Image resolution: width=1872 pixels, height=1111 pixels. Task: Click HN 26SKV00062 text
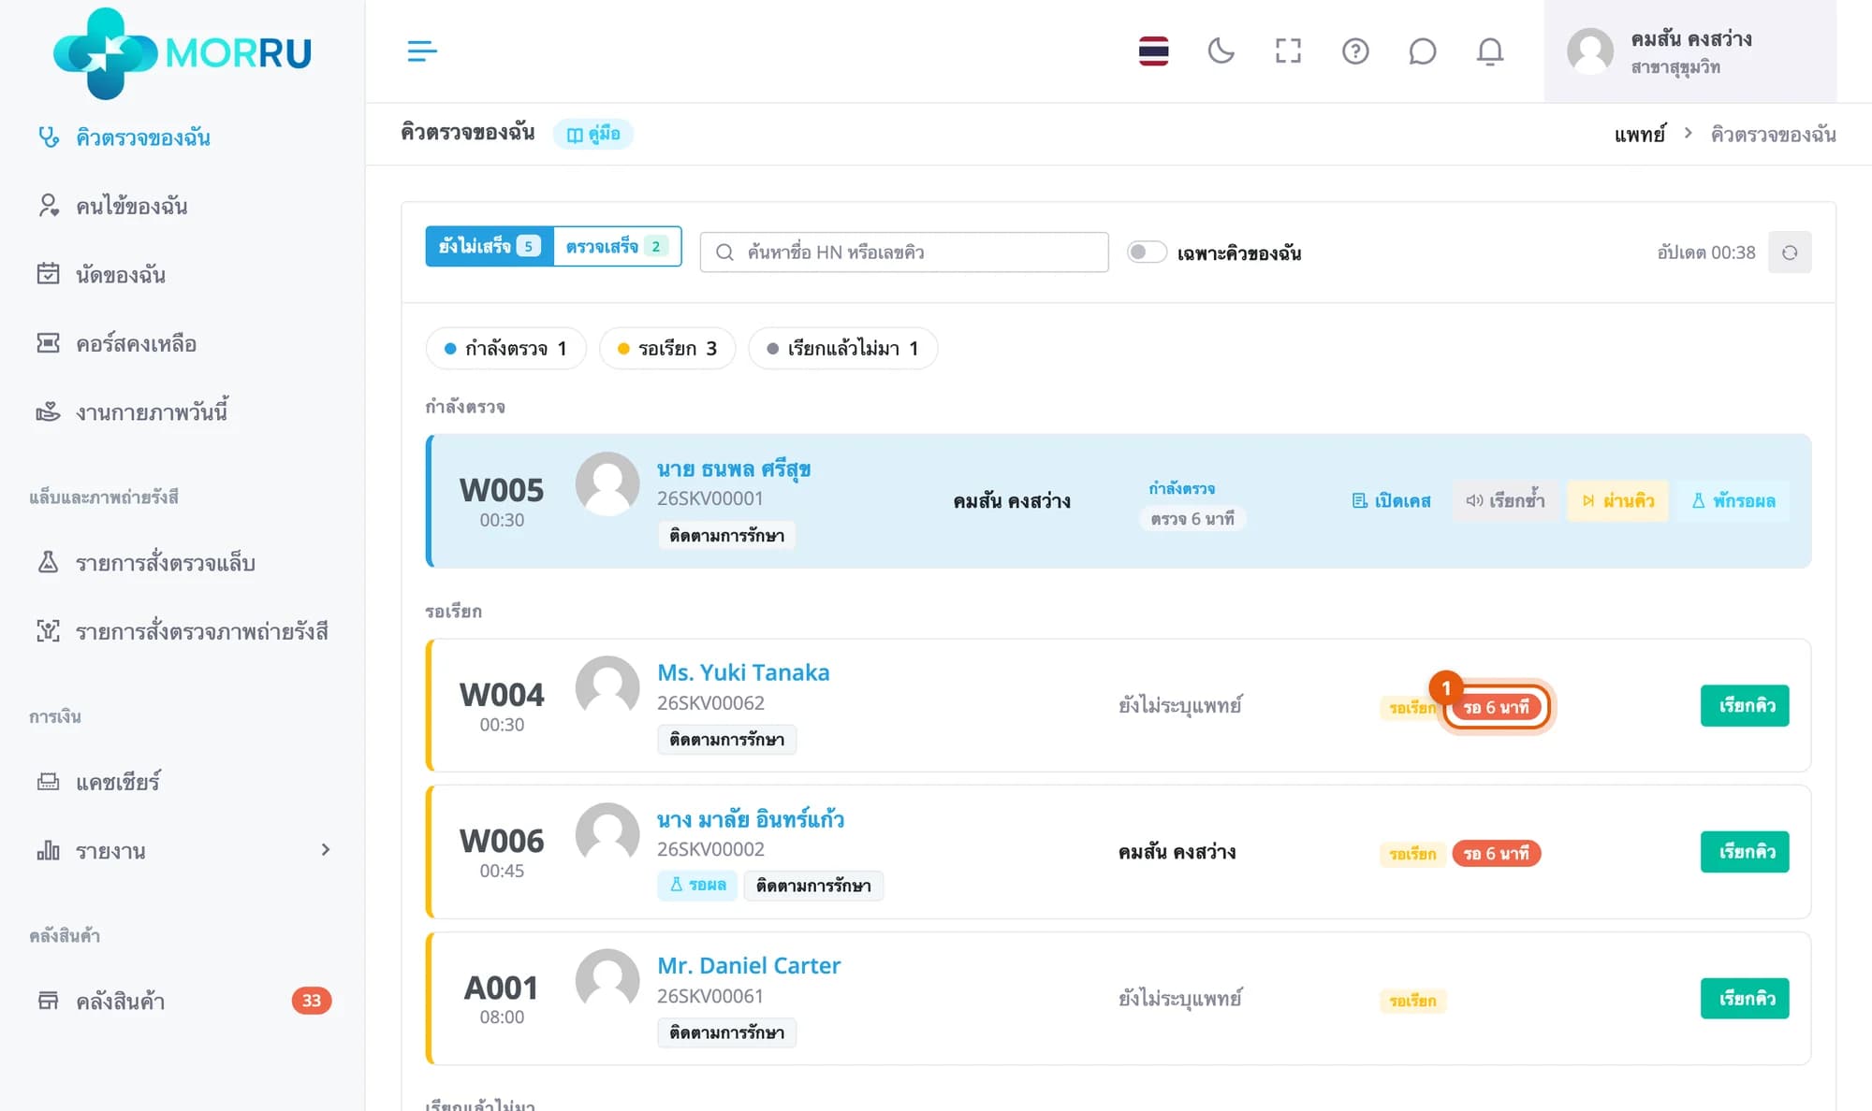[x=710, y=703]
